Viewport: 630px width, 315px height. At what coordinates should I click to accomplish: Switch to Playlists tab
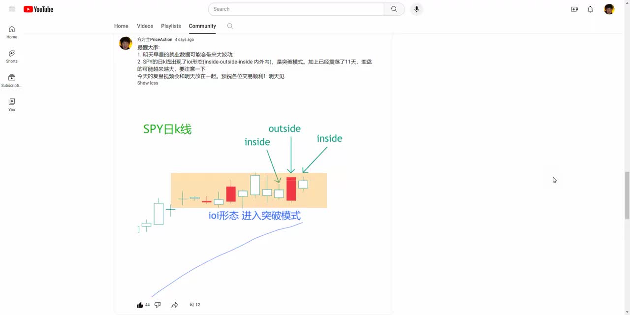click(171, 26)
